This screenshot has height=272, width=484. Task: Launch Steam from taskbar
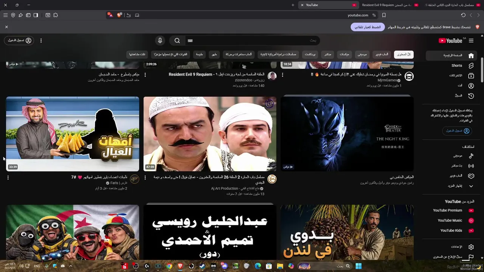pos(202,266)
